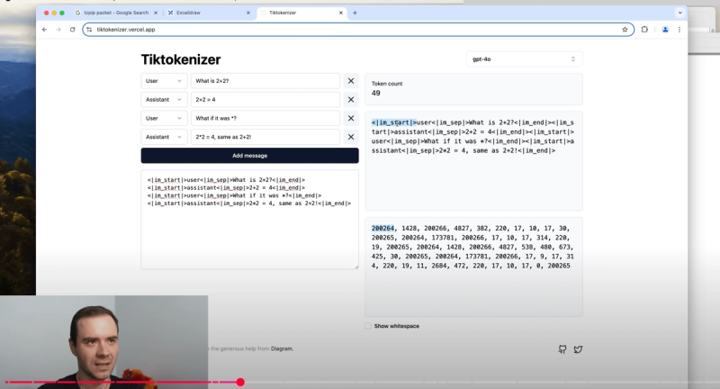720x389 pixels.
Task: Edit the 'What if it was *?' message field
Action: 265,118
